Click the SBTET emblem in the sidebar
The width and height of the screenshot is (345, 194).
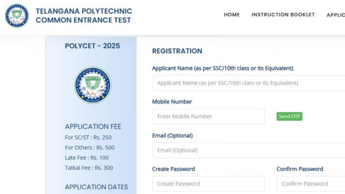click(x=93, y=85)
